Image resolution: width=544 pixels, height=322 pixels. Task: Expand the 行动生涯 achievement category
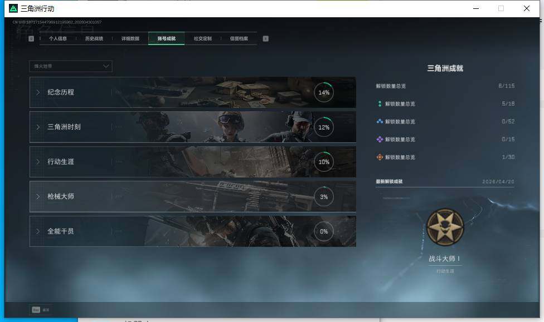coord(38,162)
